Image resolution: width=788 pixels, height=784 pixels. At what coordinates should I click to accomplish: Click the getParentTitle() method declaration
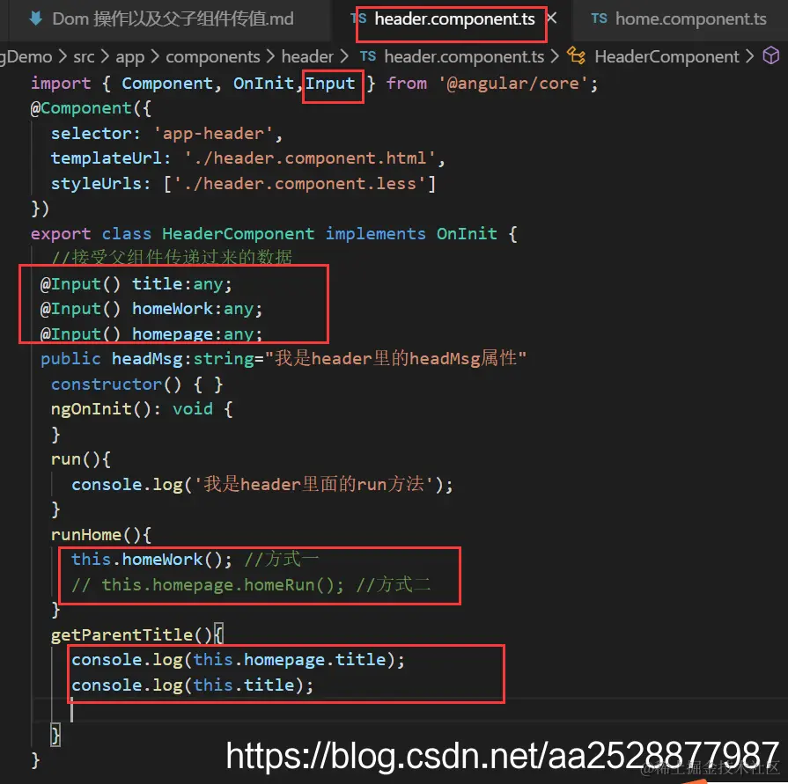[x=136, y=634]
